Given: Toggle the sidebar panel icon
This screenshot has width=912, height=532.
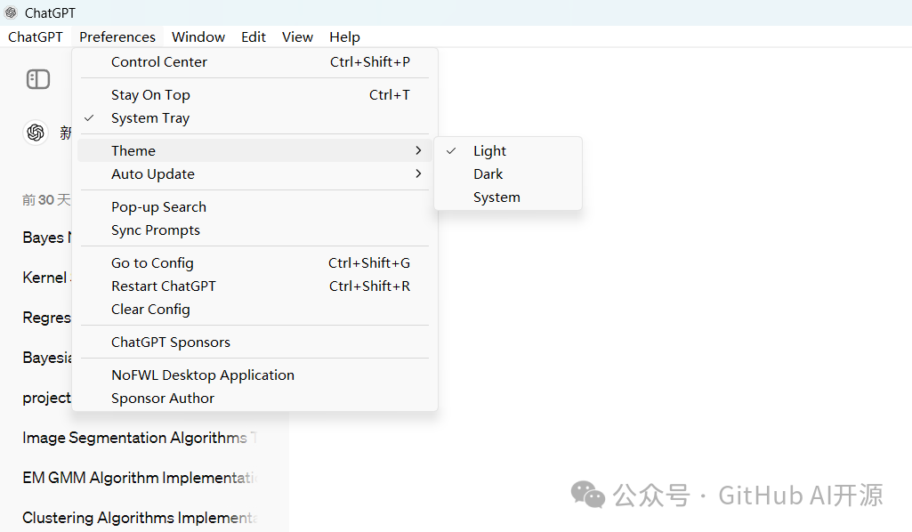Looking at the screenshot, I should [x=38, y=79].
